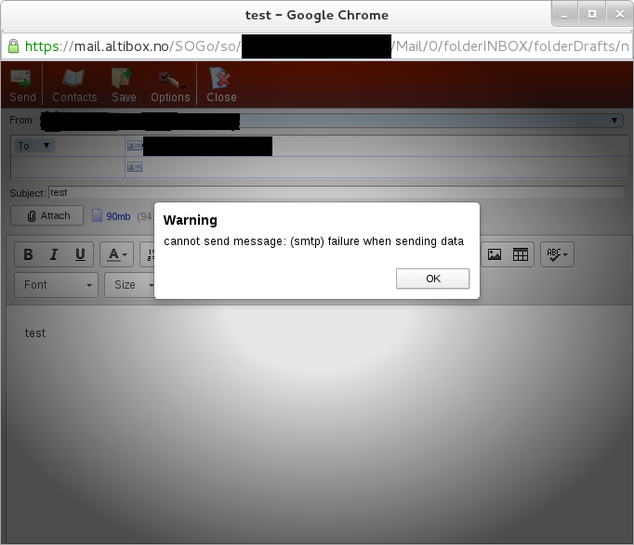
Task: Open the text color picker
Action: 117,254
